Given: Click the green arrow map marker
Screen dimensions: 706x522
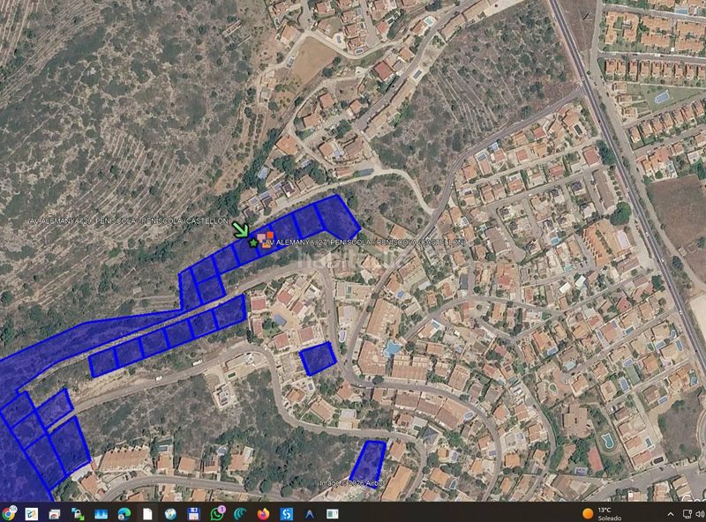Looking at the screenshot, I should (x=240, y=229).
